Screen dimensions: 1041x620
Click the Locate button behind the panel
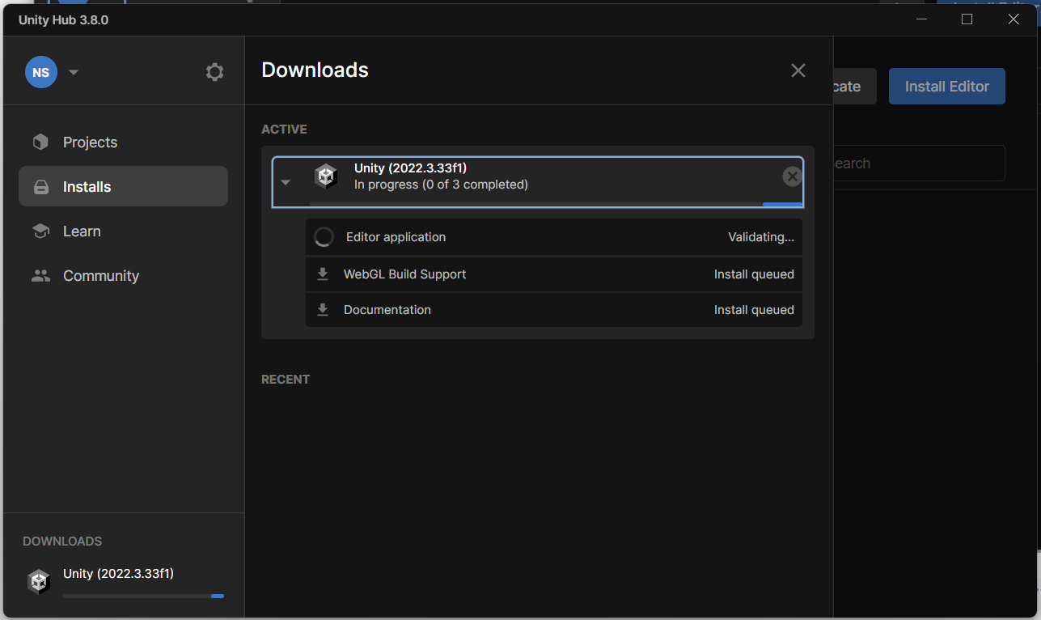[855, 86]
